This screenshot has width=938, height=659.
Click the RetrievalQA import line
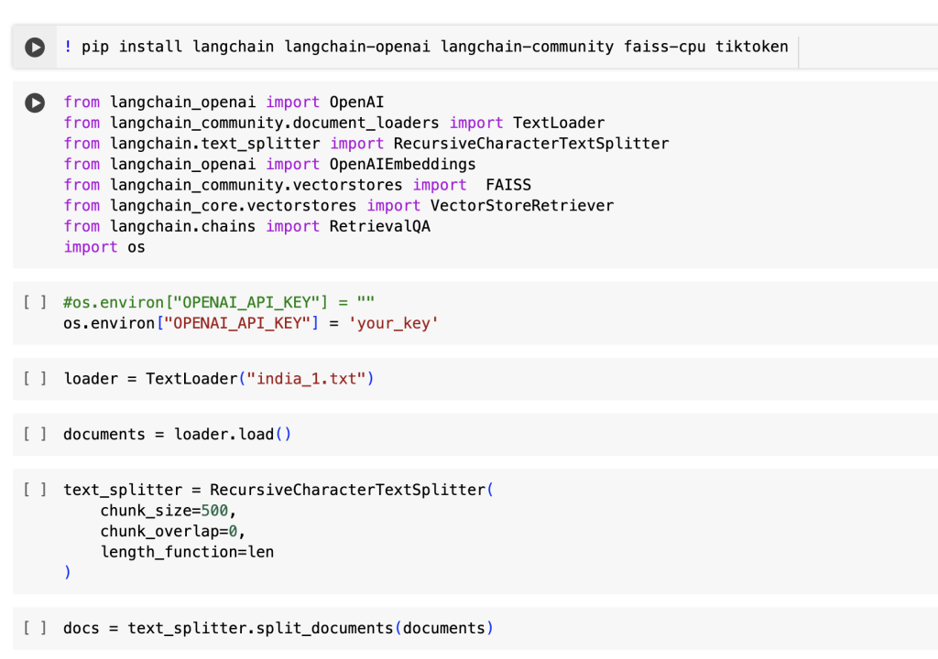coord(246,226)
